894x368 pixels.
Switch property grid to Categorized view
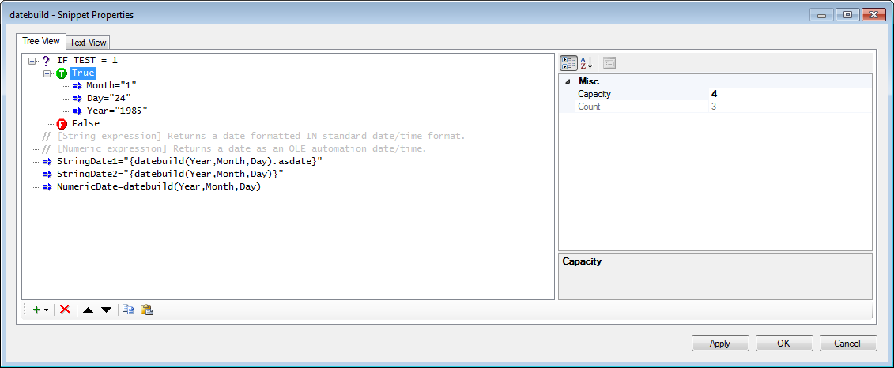(x=568, y=62)
